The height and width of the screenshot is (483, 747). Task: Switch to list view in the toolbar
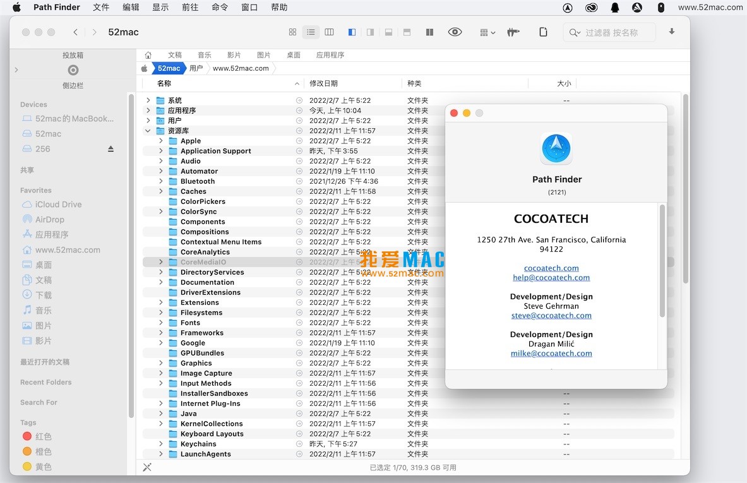click(x=311, y=32)
